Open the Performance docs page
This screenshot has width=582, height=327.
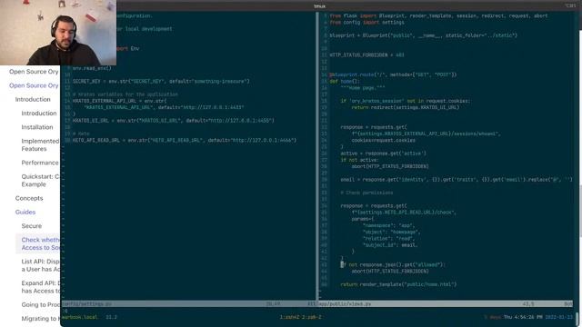click(40, 163)
